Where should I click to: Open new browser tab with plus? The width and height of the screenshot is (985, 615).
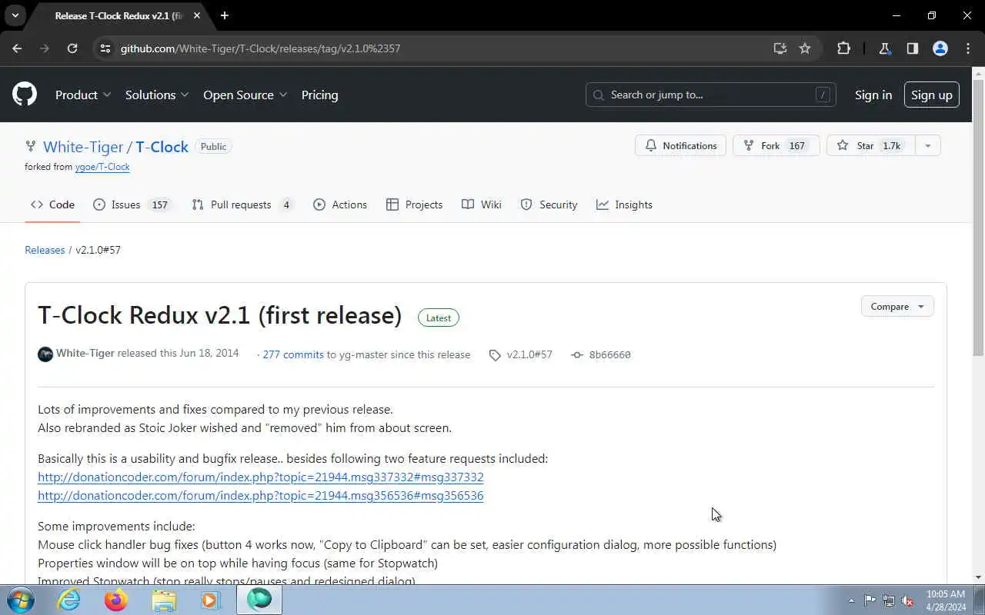225,15
